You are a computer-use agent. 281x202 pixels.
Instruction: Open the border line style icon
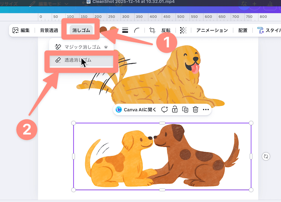click(125, 30)
